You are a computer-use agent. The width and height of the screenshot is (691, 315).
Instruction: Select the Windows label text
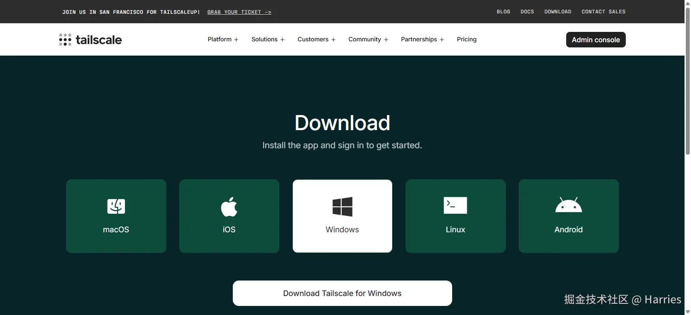click(342, 230)
